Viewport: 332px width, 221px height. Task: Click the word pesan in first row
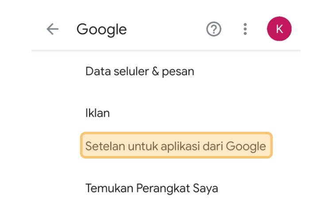(178, 72)
